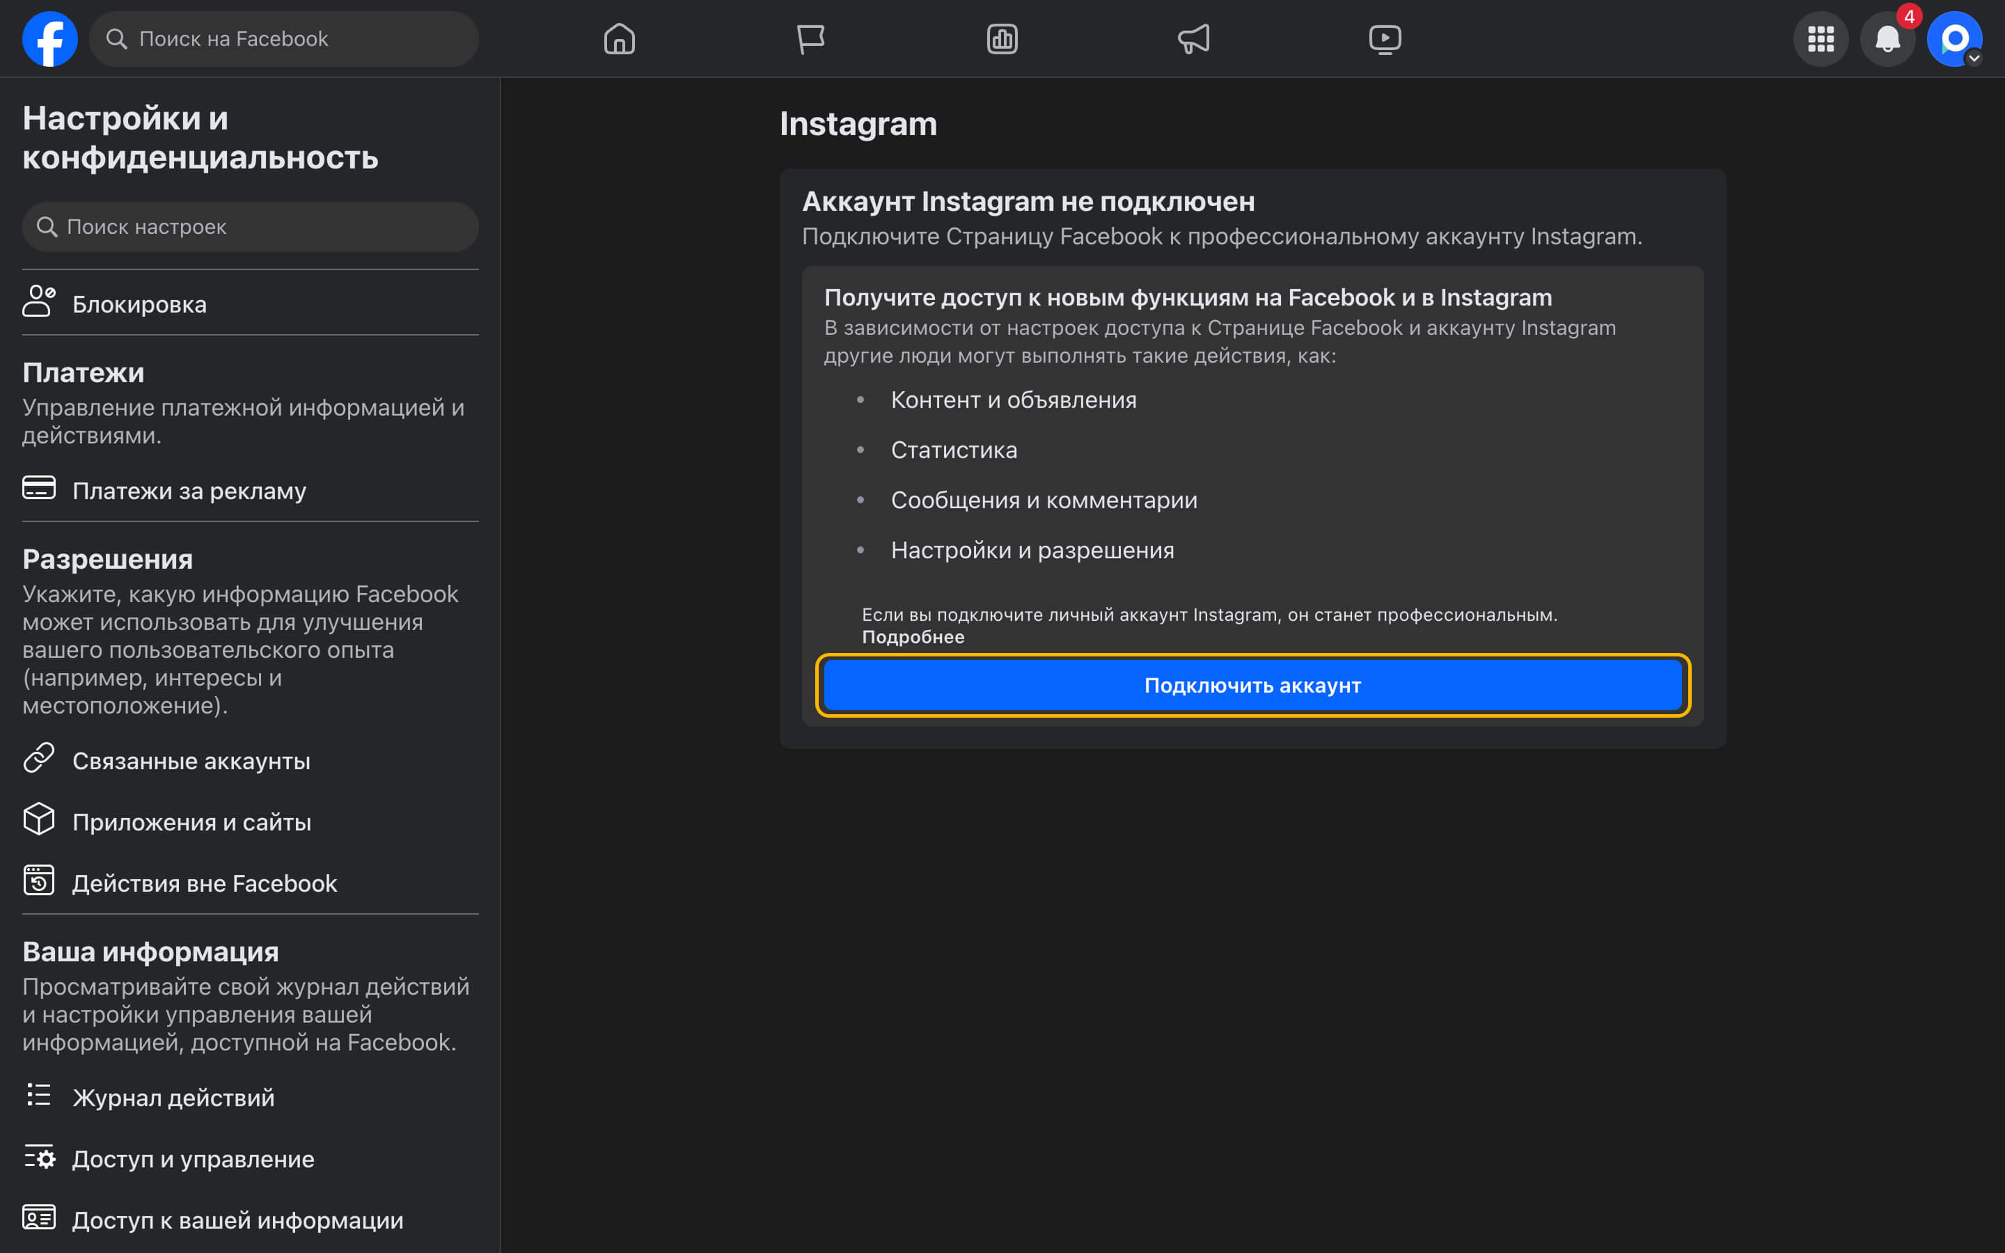Select Блокировка in settings sidebar
Image resolution: width=2005 pixels, height=1253 pixels.
(x=139, y=304)
